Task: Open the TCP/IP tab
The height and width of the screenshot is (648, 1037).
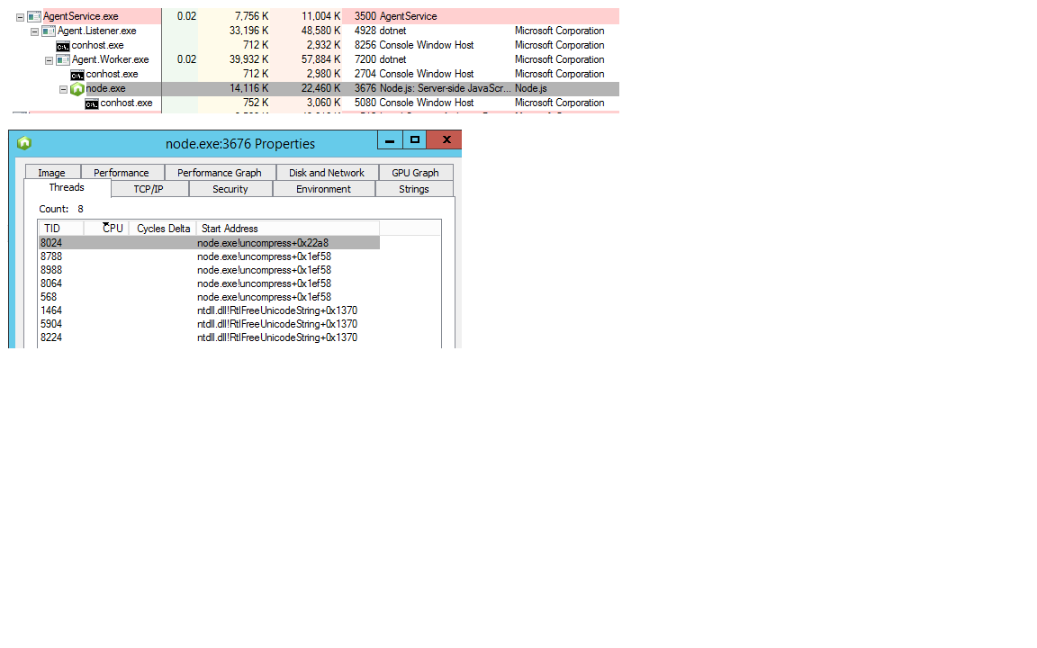Action: tap(149, 189)
